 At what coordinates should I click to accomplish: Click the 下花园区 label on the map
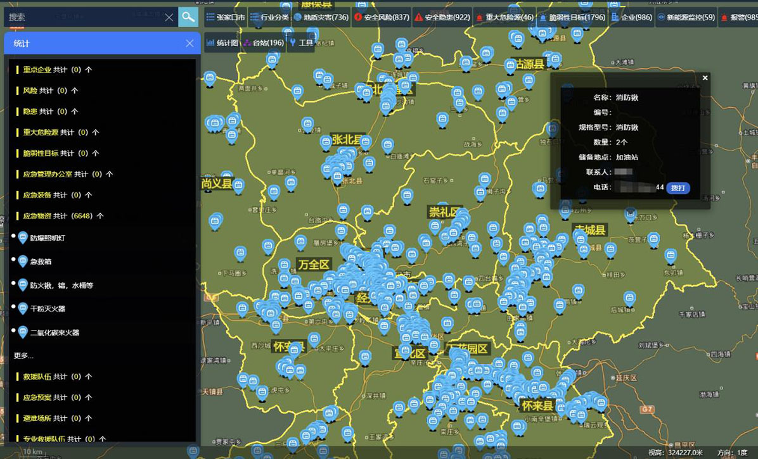point(467,348)
